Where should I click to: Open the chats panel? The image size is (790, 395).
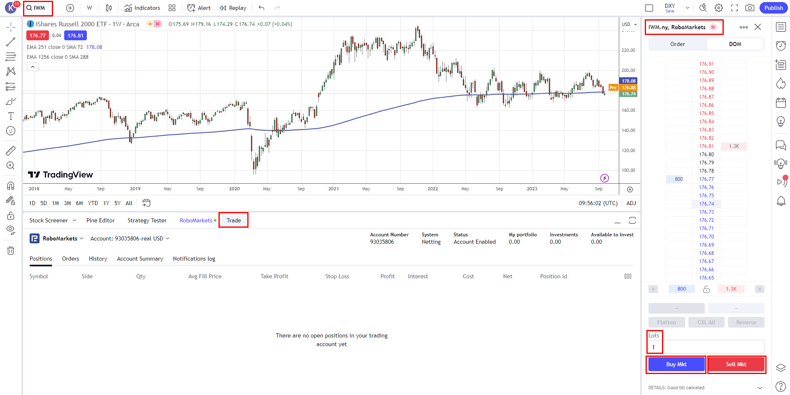click(781, 145)
